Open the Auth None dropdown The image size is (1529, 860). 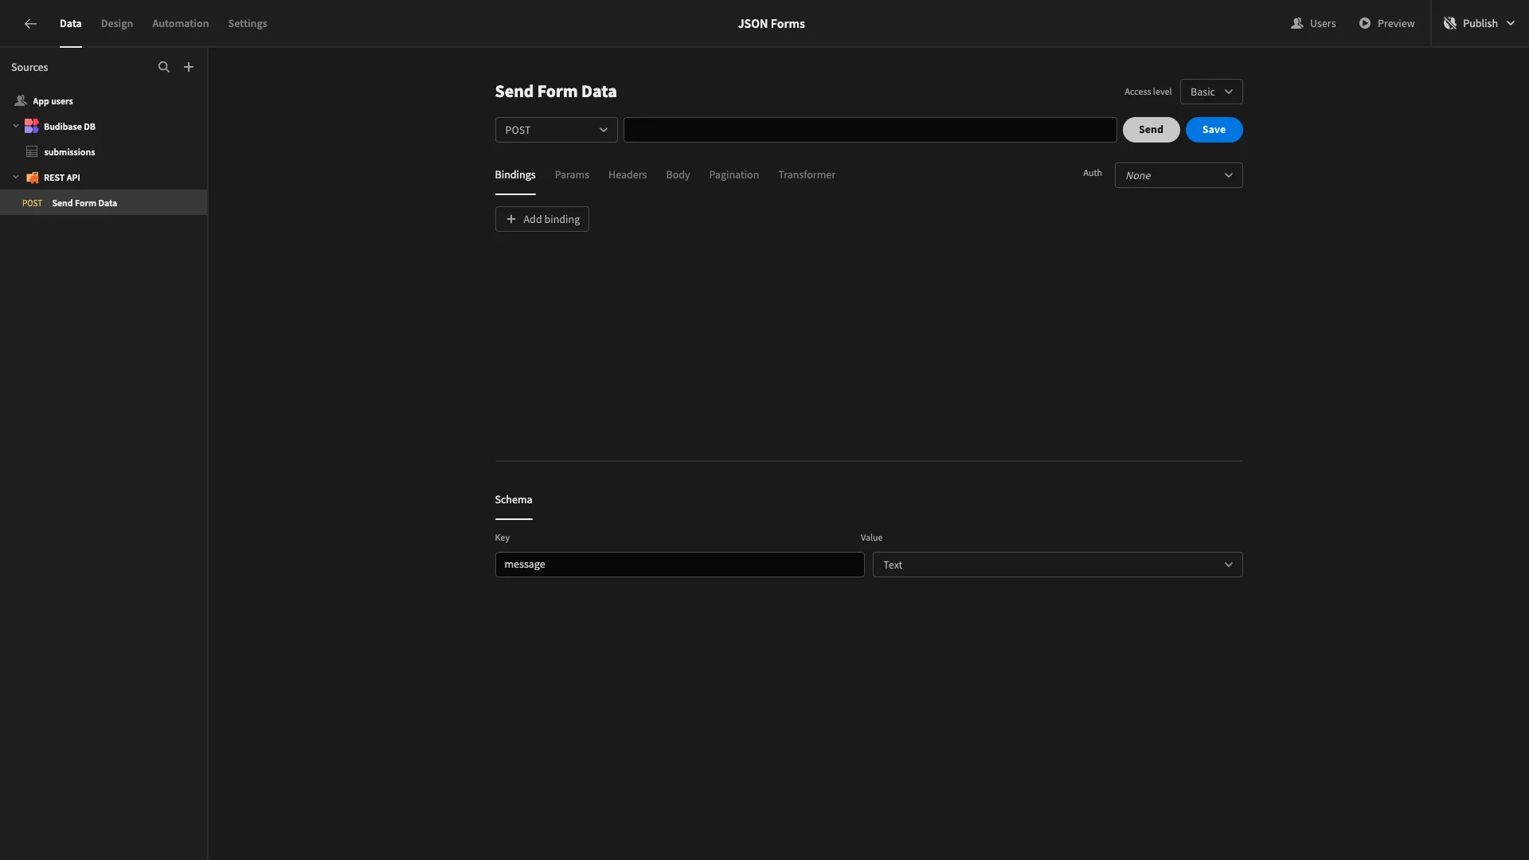pyautogui.click(x=1179, y=175)
